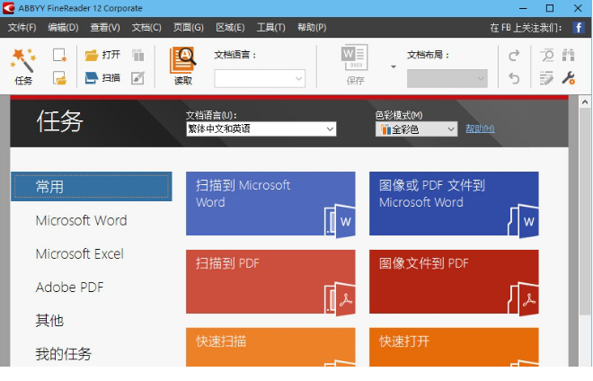This screenshot has height=381, width=593.
Task: Open the 查看(V) menu
Action: 105,28
